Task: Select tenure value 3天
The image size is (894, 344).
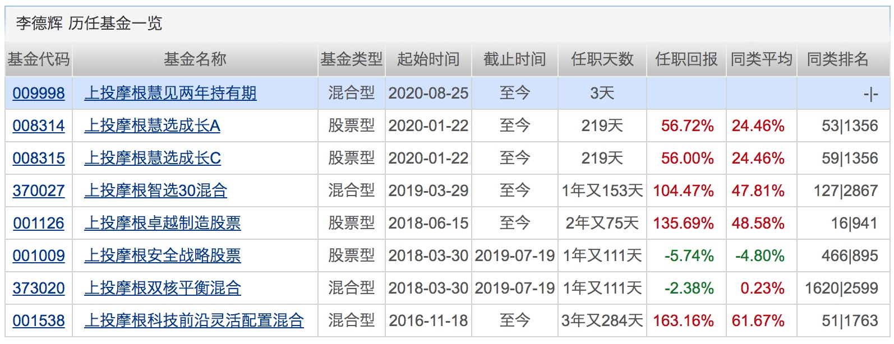Action: click(602, 93)
